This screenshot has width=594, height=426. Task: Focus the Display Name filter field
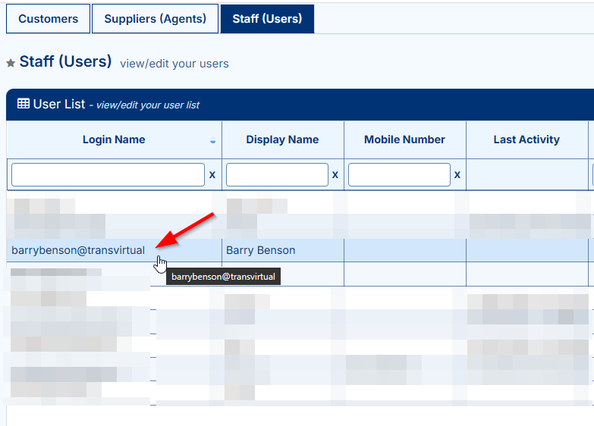click(x=277, y=175)
